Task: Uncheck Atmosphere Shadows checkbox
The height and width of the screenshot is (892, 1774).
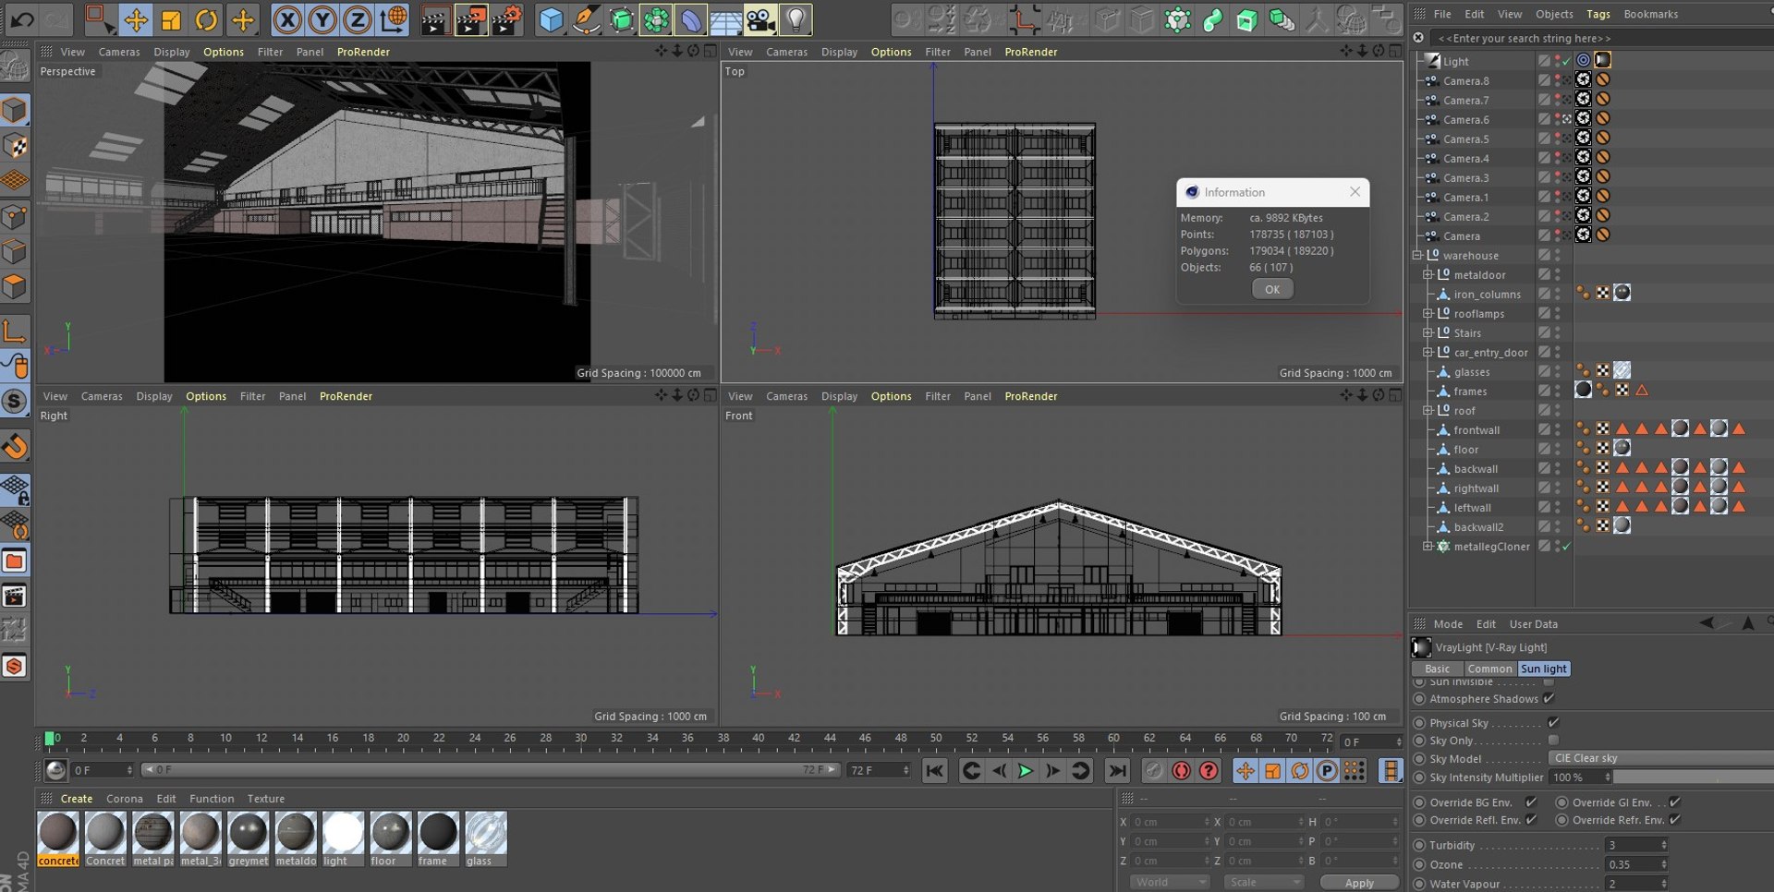Action: (1549, 698)
